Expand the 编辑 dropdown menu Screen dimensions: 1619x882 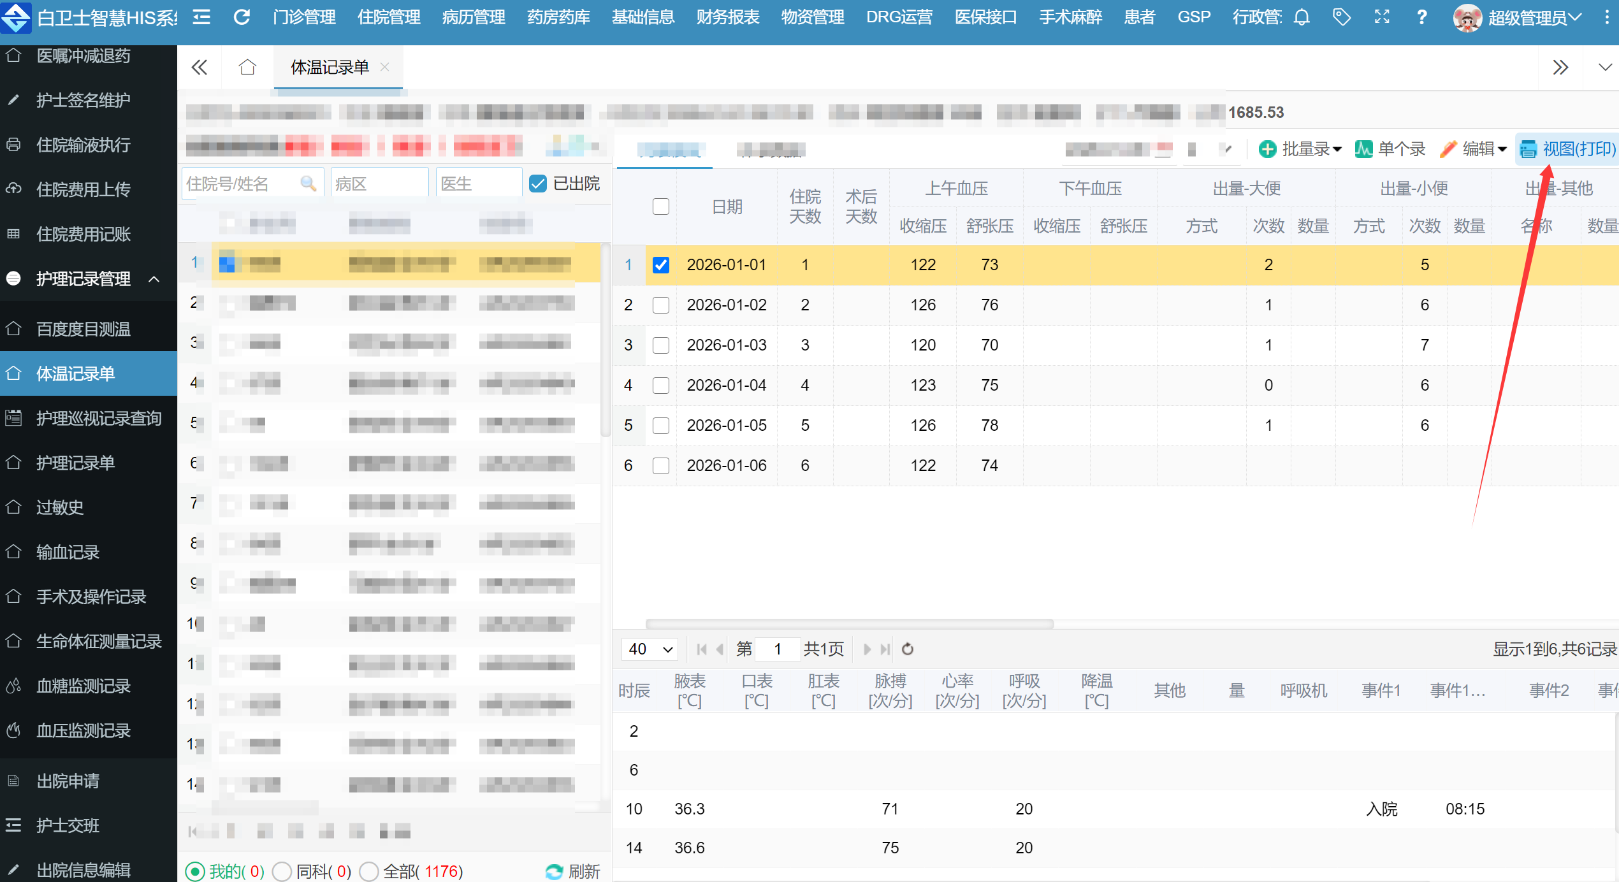1474,149
